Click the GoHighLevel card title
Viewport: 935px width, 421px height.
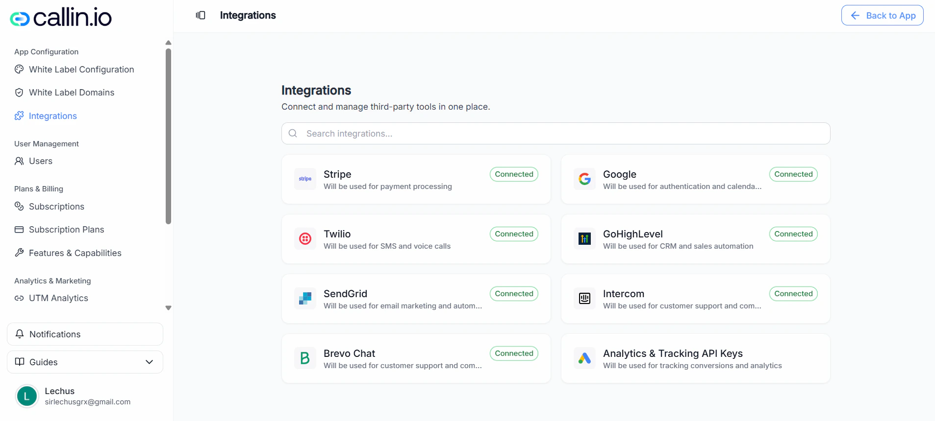(633, 234)
